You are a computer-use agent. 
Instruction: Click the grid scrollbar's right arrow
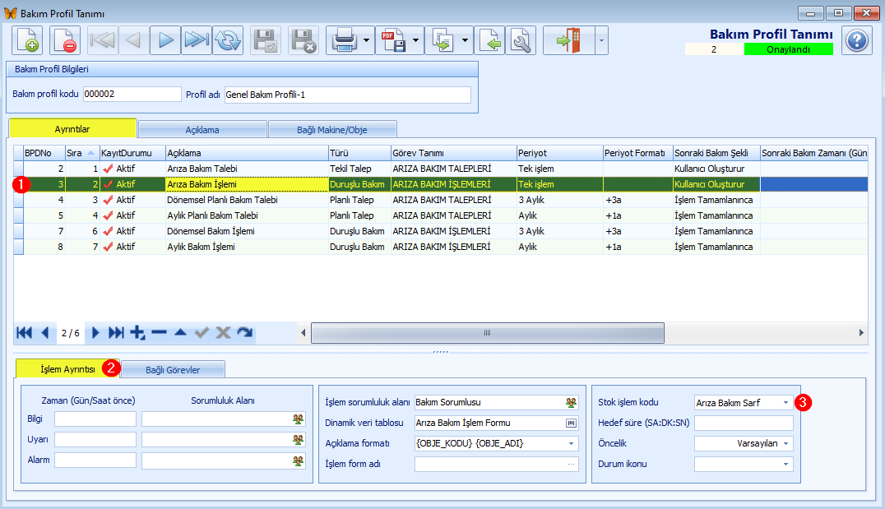pos(861,333)
